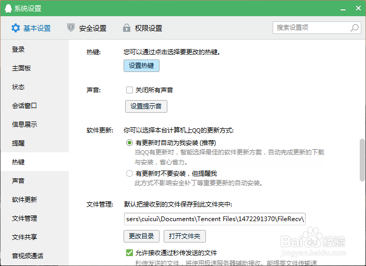Click the gear icon for 基本设置

pos(16,28)
